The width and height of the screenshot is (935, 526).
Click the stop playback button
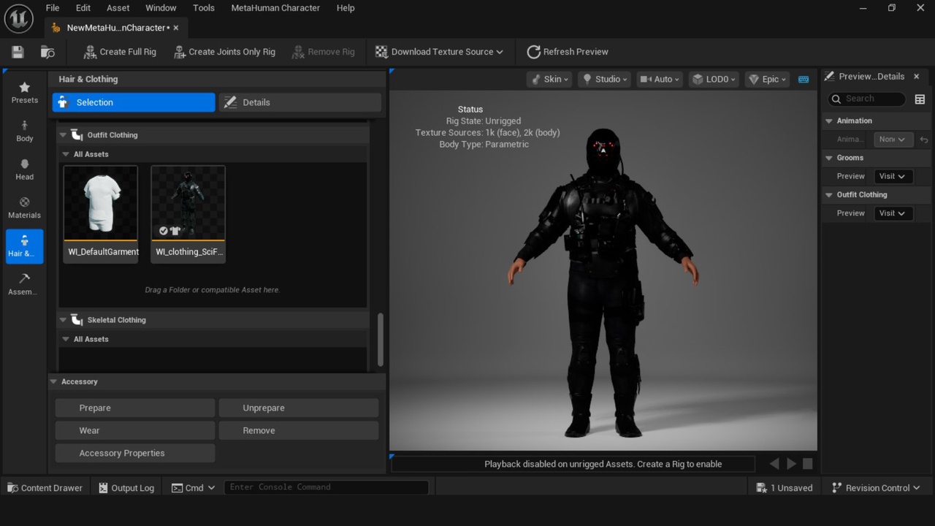(x=808, y=464)
